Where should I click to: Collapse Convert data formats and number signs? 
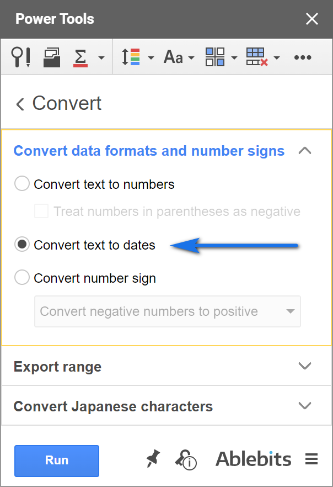(x=304, y=151)
